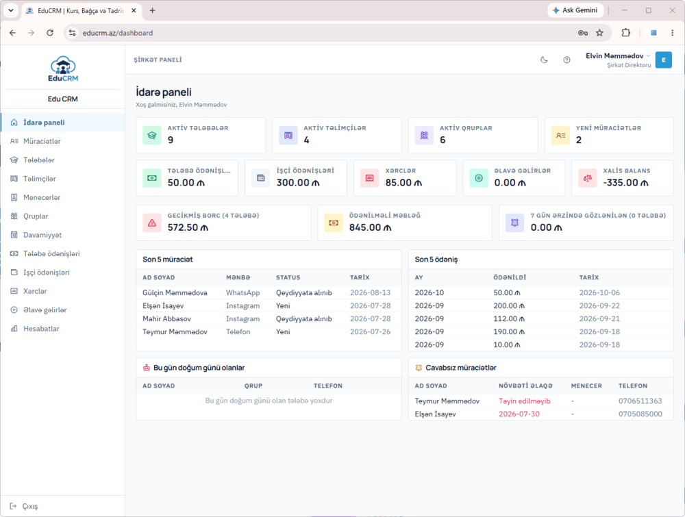Open the Elvin Məmmədov user dropdown
Screen dimensions: 685x517
(618, 60)
